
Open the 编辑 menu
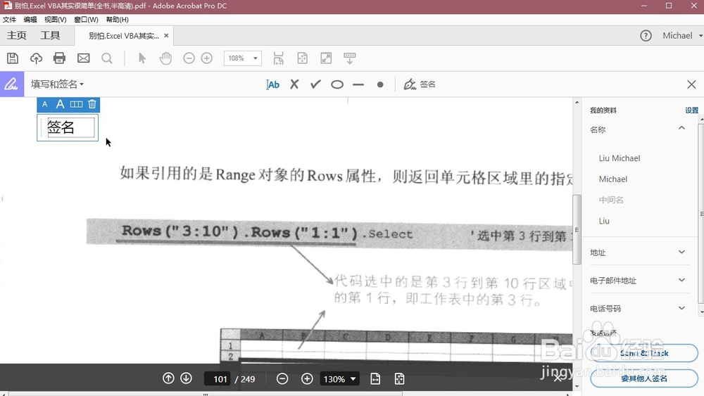click(x=30, y=20)
